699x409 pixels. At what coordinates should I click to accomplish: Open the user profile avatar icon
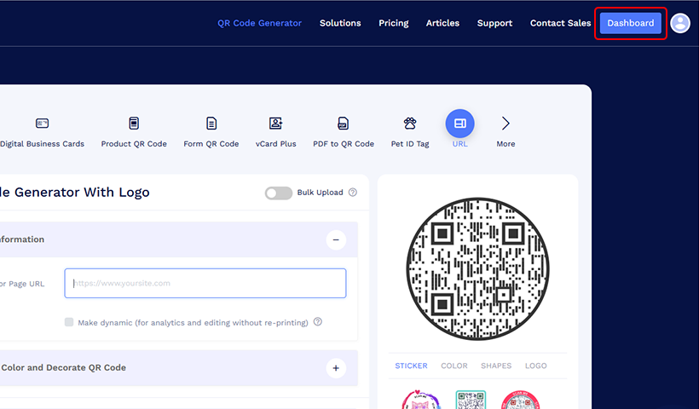pos(680,23)
